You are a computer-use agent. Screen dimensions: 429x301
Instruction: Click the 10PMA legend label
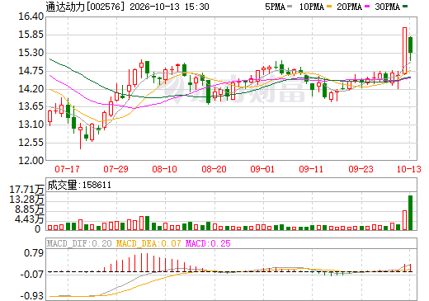pos(312,7)
